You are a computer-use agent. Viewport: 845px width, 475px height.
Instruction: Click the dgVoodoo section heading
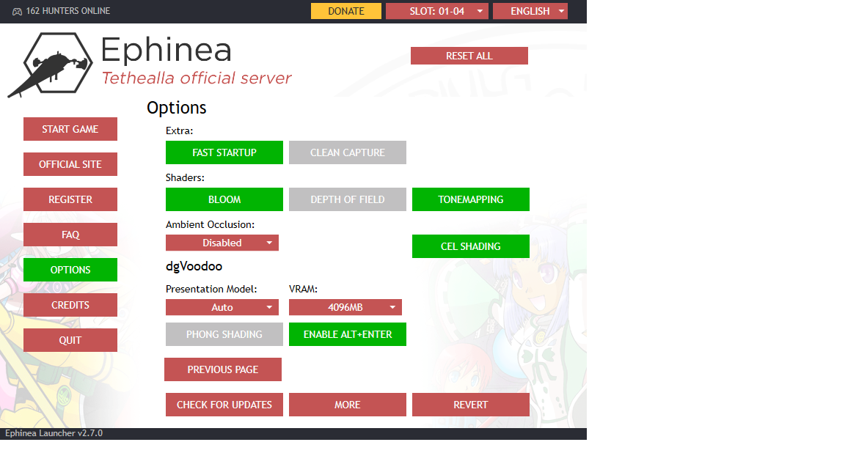(194, 266)
